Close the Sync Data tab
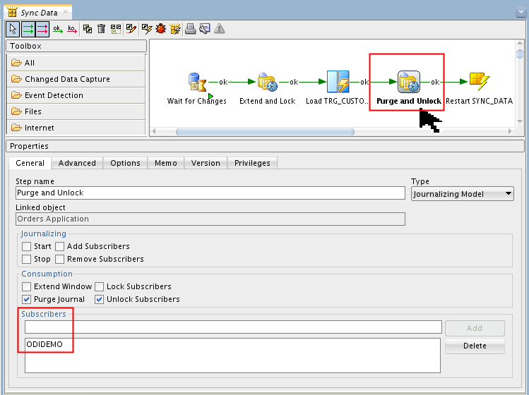This screenshot has width=529, height=395. pos(66,12)
